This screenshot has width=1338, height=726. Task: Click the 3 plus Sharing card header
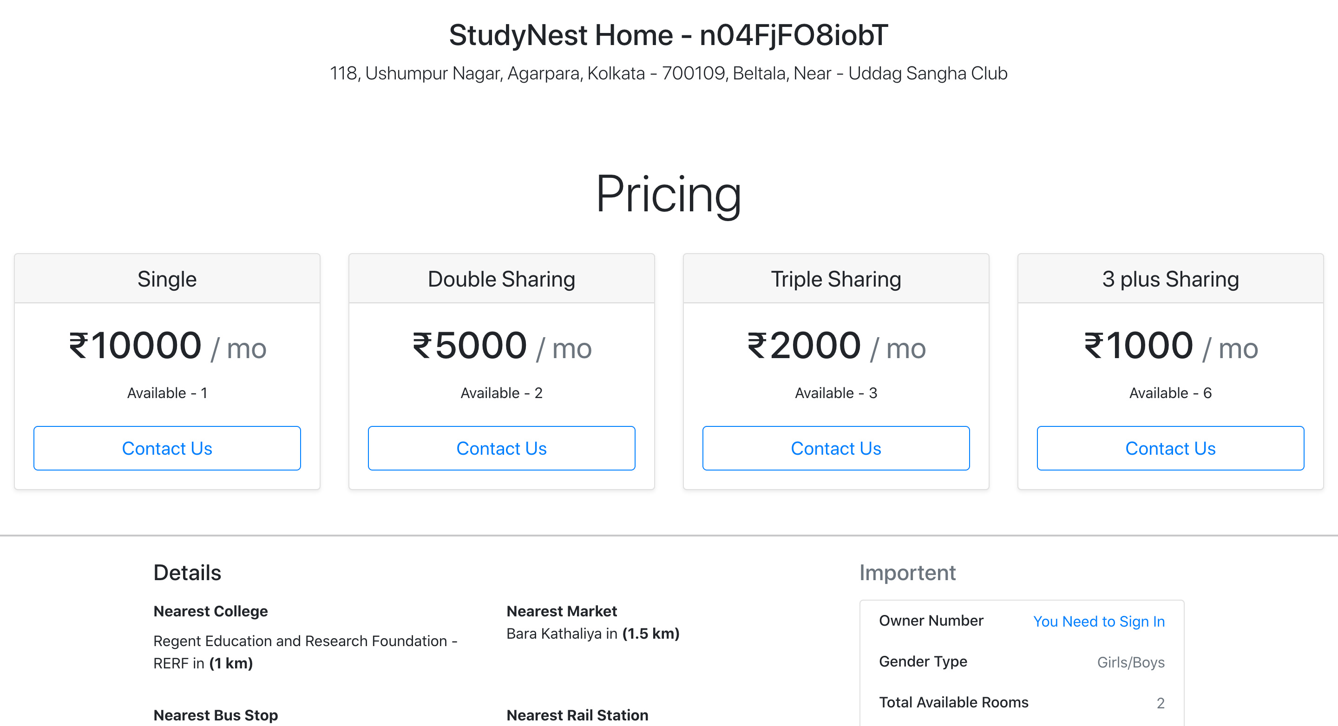1170,279
